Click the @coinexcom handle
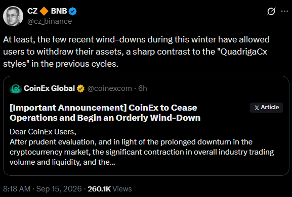The image size is (292, 197). point(109,88)
